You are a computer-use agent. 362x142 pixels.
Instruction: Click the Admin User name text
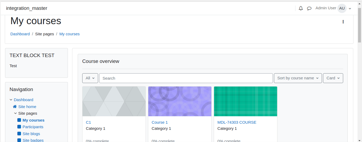tap(326, 8)
